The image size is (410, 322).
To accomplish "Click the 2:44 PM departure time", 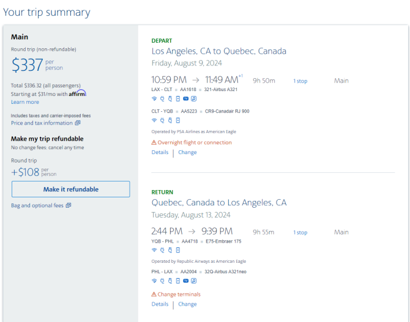I will pyautogui.click(x=167, y=231).
